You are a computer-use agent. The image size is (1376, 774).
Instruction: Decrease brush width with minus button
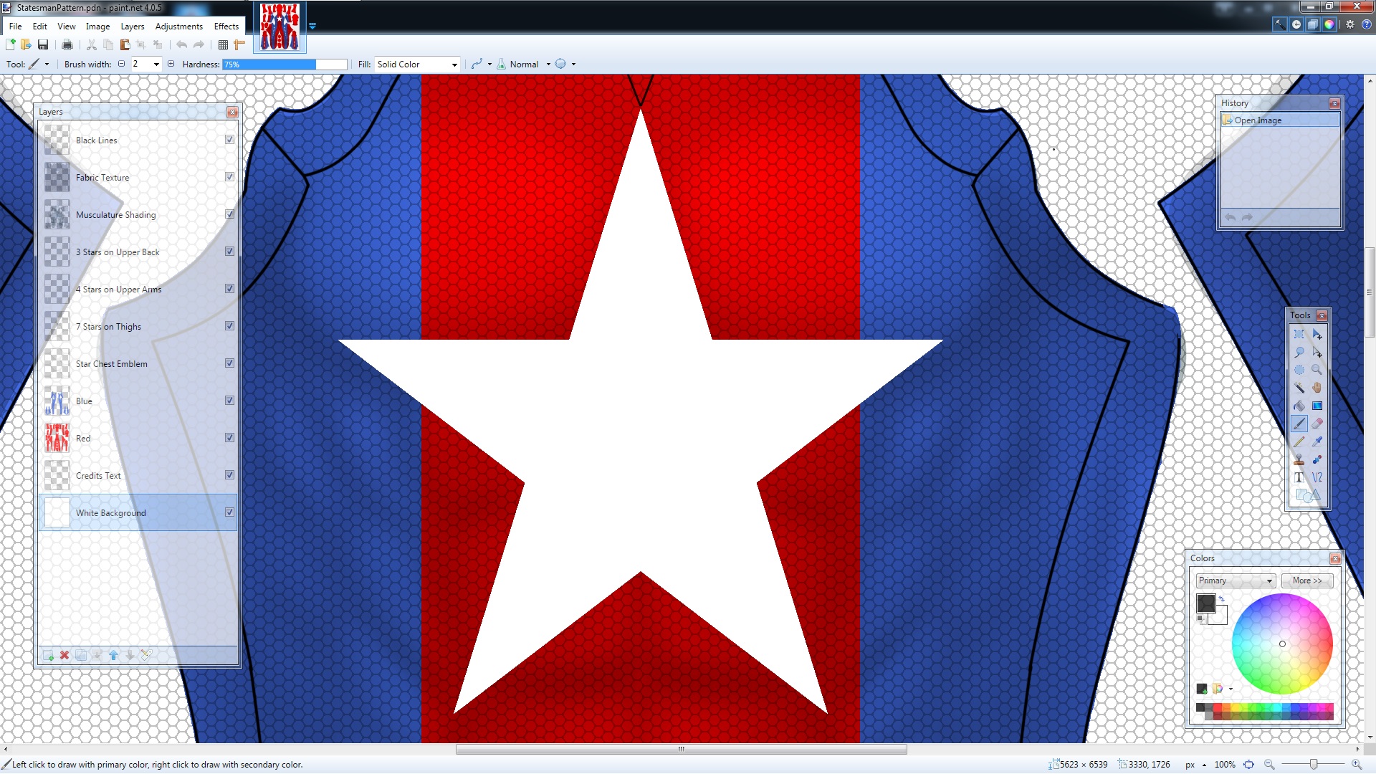pyautogui.click(x=121, y=64)
